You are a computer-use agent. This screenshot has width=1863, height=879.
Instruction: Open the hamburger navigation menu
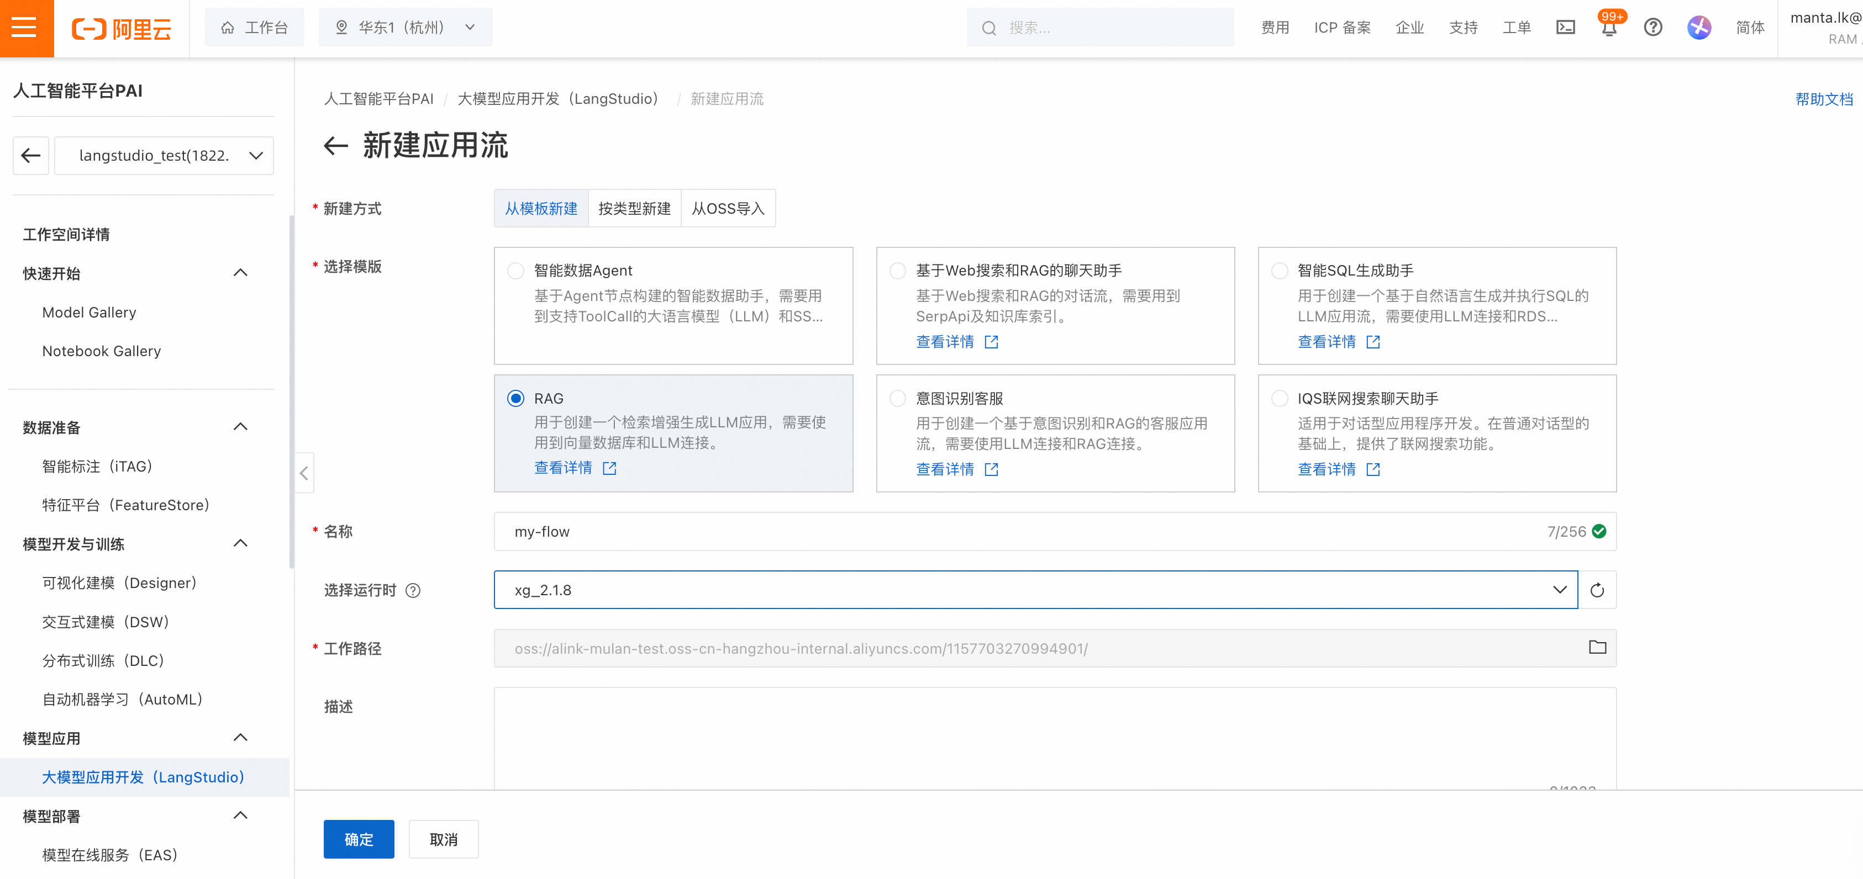click(x=26, y=28)
